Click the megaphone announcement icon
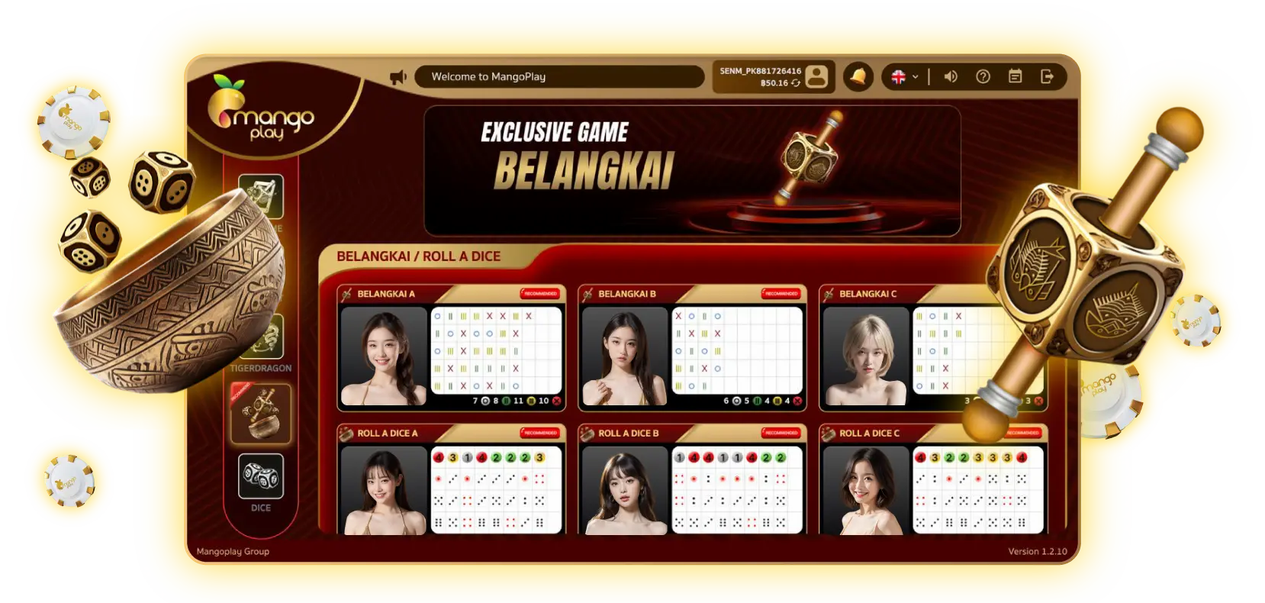Image resolution: width=1265 pixels, height=603 pixels. point(398,77)
